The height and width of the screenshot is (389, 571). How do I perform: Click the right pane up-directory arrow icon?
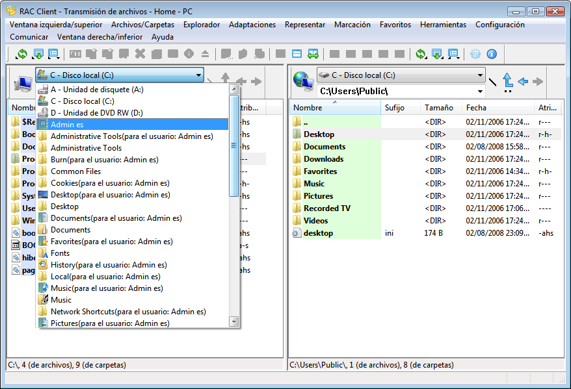pos(508,81)
